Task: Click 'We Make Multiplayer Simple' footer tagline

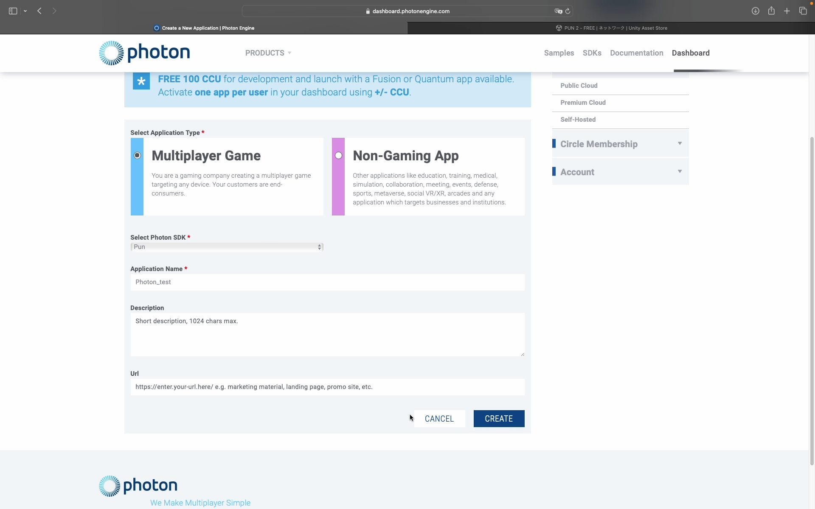Action: [200, 503]
